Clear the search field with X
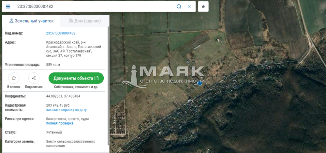The height and width of the screenshot is (153, 326). click(x=189, y=7)
